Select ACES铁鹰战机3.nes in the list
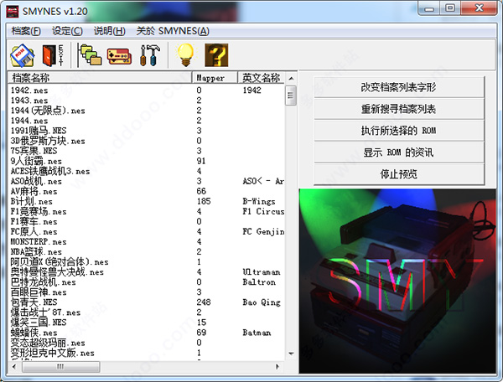 50,171
